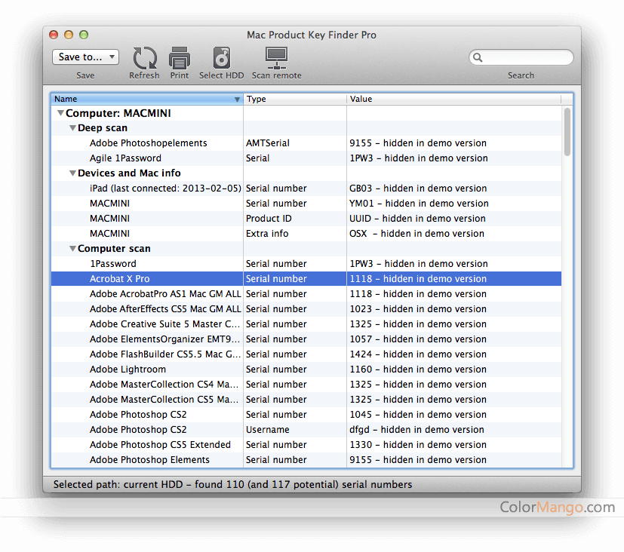Screen dimensions: 624x552
Task: Choose a disk via Select HDD icon
Action: (221, 58)
